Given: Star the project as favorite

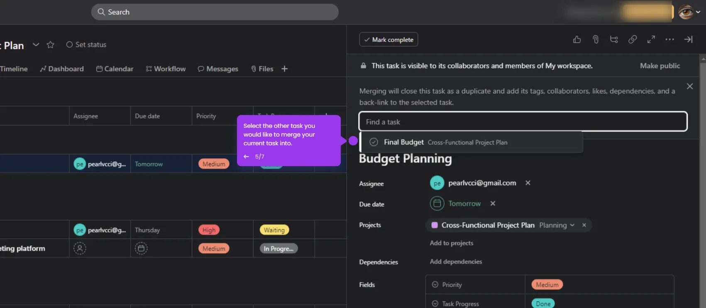Looking at the screenshot, I should tap(50, 44).
